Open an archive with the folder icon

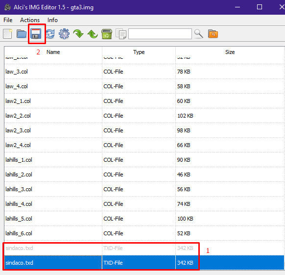pos(22,34)
